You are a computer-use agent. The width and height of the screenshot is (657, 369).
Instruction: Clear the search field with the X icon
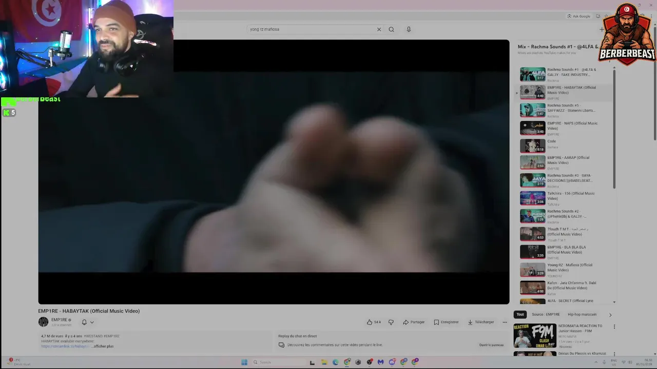pos(379,29)
